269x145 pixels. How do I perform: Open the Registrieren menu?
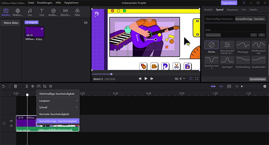pyautogui.click(x=71, y=3)
